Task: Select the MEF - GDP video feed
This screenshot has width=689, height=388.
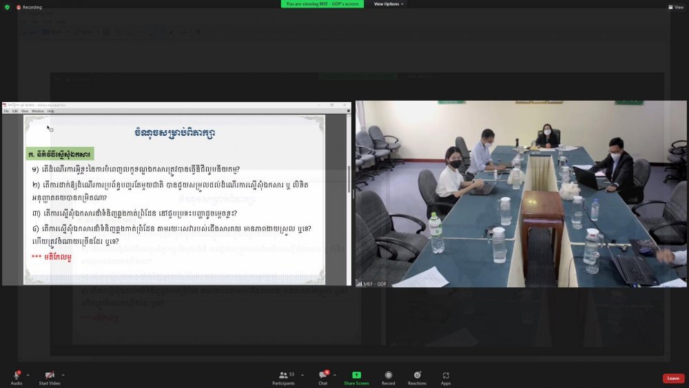Action: pyautogui.click(x=521, y=194)
